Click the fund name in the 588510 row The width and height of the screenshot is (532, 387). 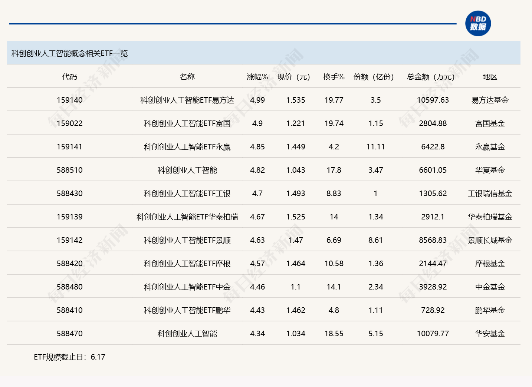tap(187, 170)
